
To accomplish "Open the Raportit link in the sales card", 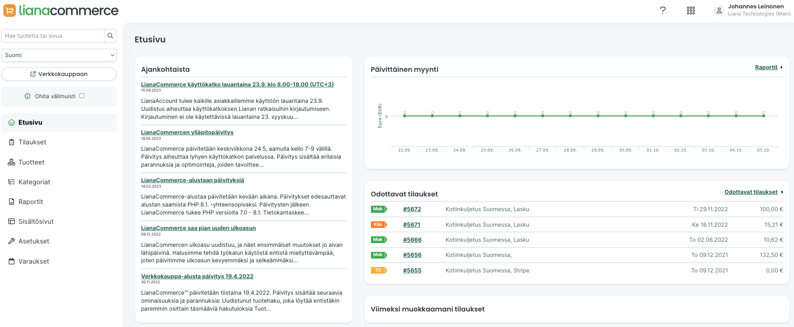I will pyautogui.click(x=766, y=67).
